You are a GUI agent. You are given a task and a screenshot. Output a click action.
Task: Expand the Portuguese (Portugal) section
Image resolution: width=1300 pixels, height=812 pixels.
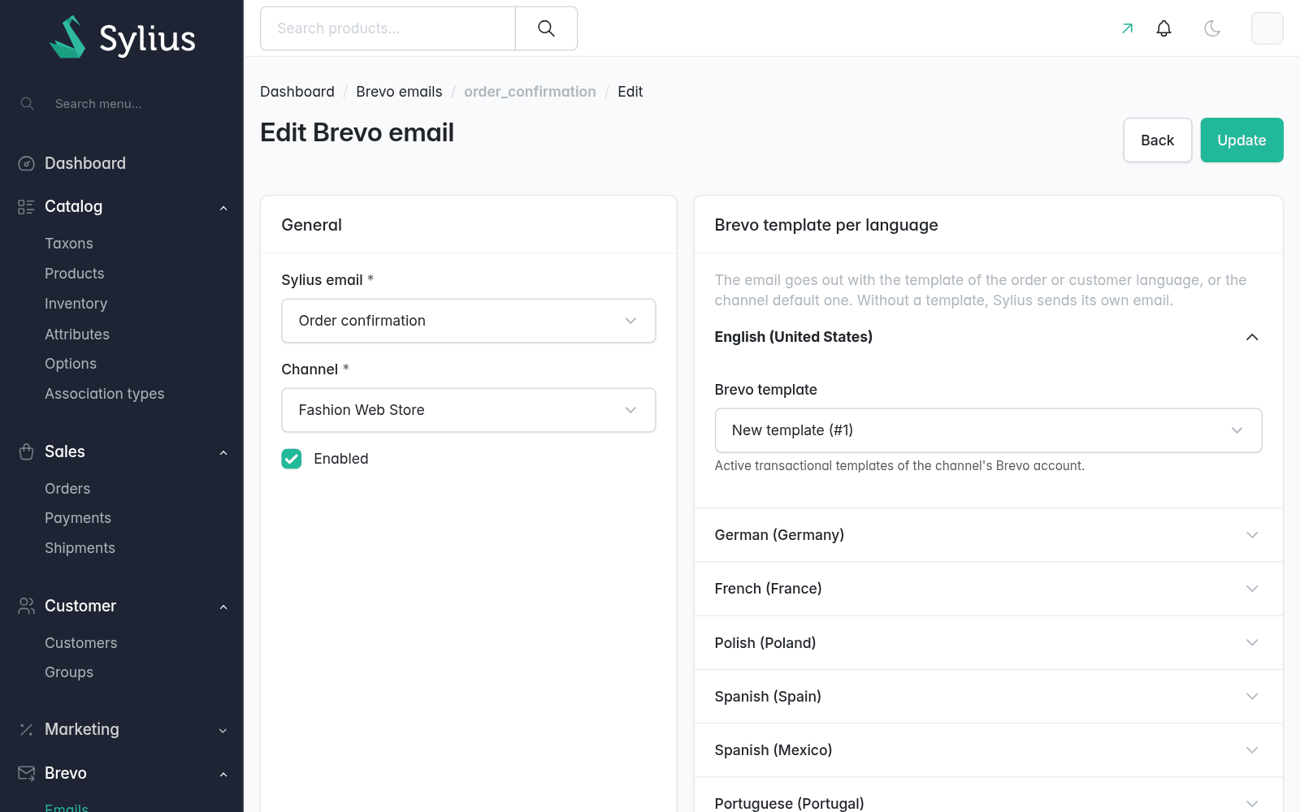pyautogui.click(x=988, y=795)
